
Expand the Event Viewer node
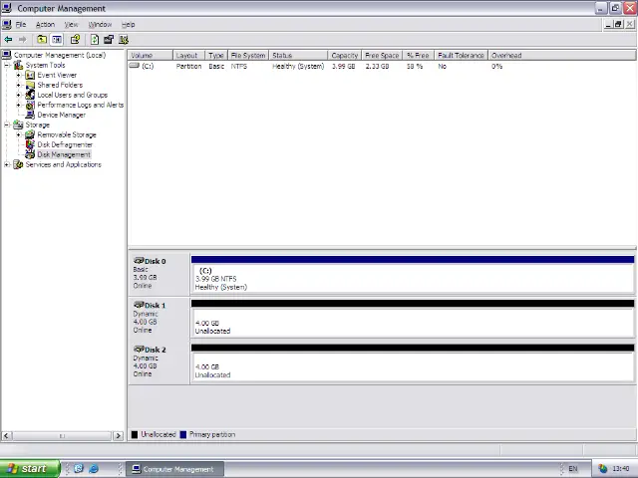tap(18, 75)
